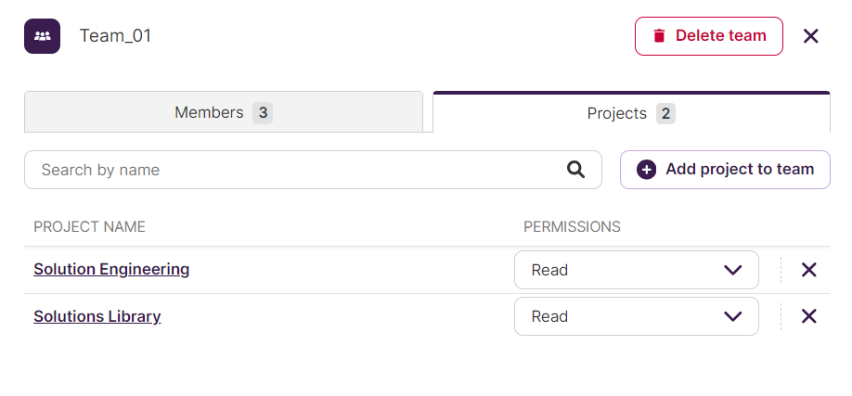Expand the Solutions Library permissions chevron

point(733,316)
